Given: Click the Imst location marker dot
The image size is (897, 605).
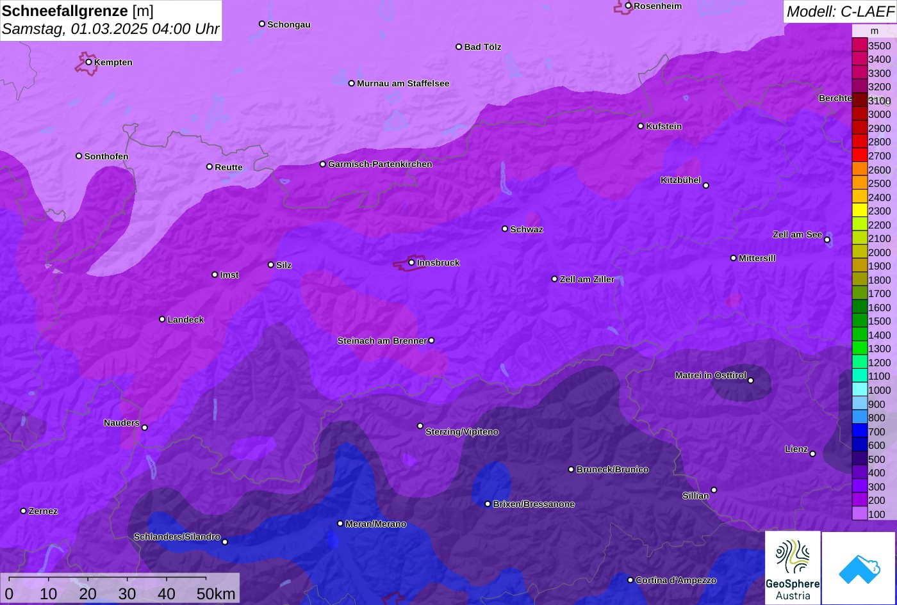Looking at the screenshot, I should coord(215,275).
